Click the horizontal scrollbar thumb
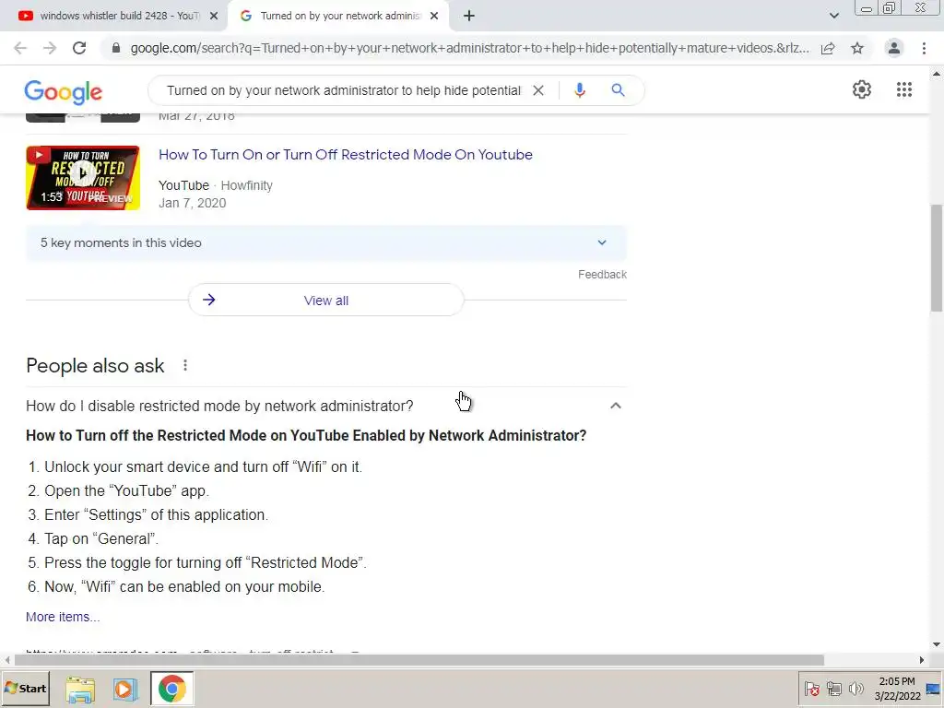 pos(419,660)
